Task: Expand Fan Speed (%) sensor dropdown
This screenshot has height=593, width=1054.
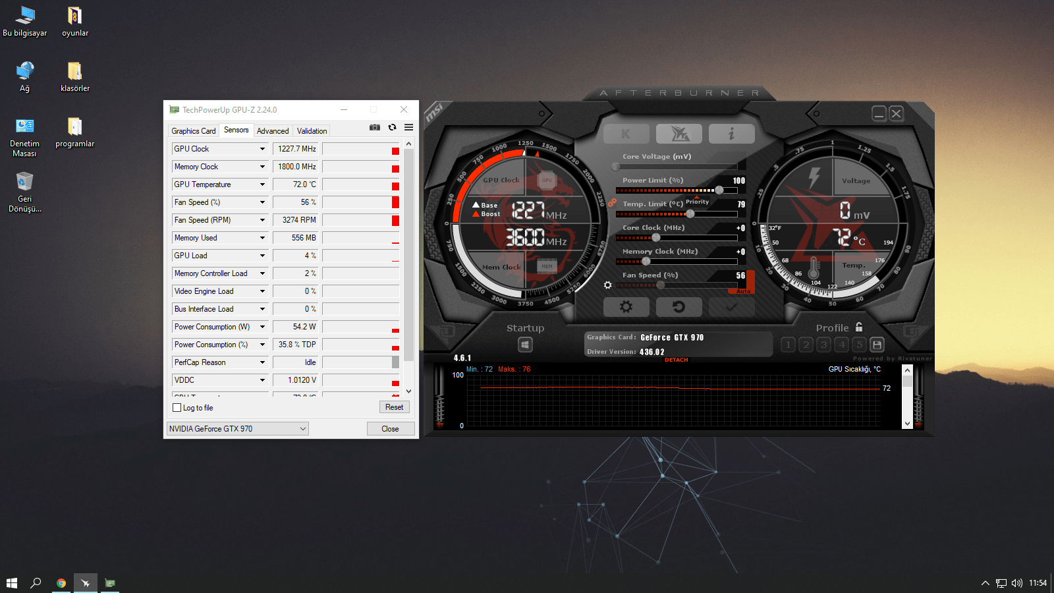Action: (x=262, y=202)
